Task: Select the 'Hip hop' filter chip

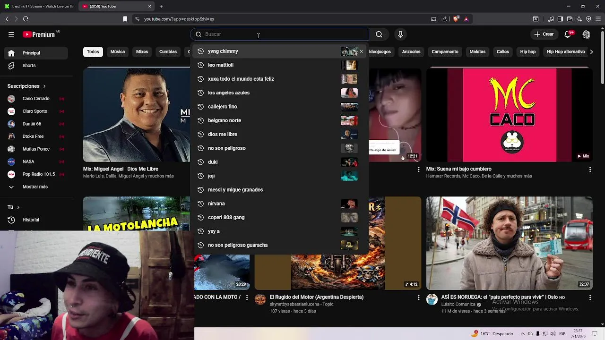Action: [x=528, y=51]
